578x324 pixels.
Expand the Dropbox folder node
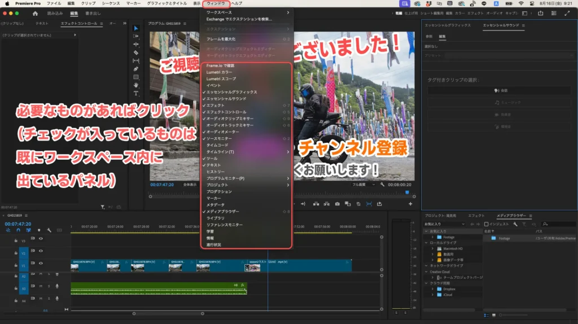click(433, 289)
